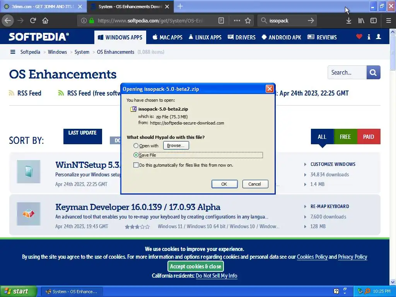Click the Windows Start button

[18, 291]
